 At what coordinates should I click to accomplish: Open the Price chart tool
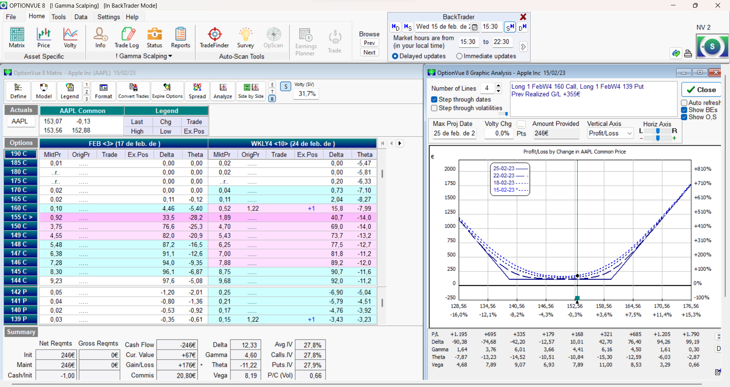(x=43, y=38)
